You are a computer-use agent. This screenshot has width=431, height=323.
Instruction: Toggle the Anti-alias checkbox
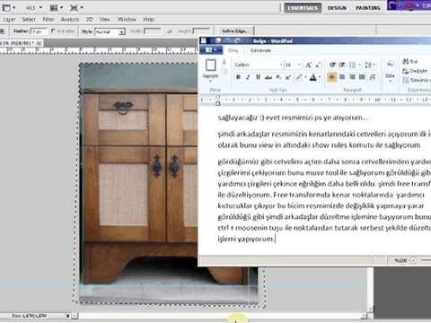coord(53,31)
